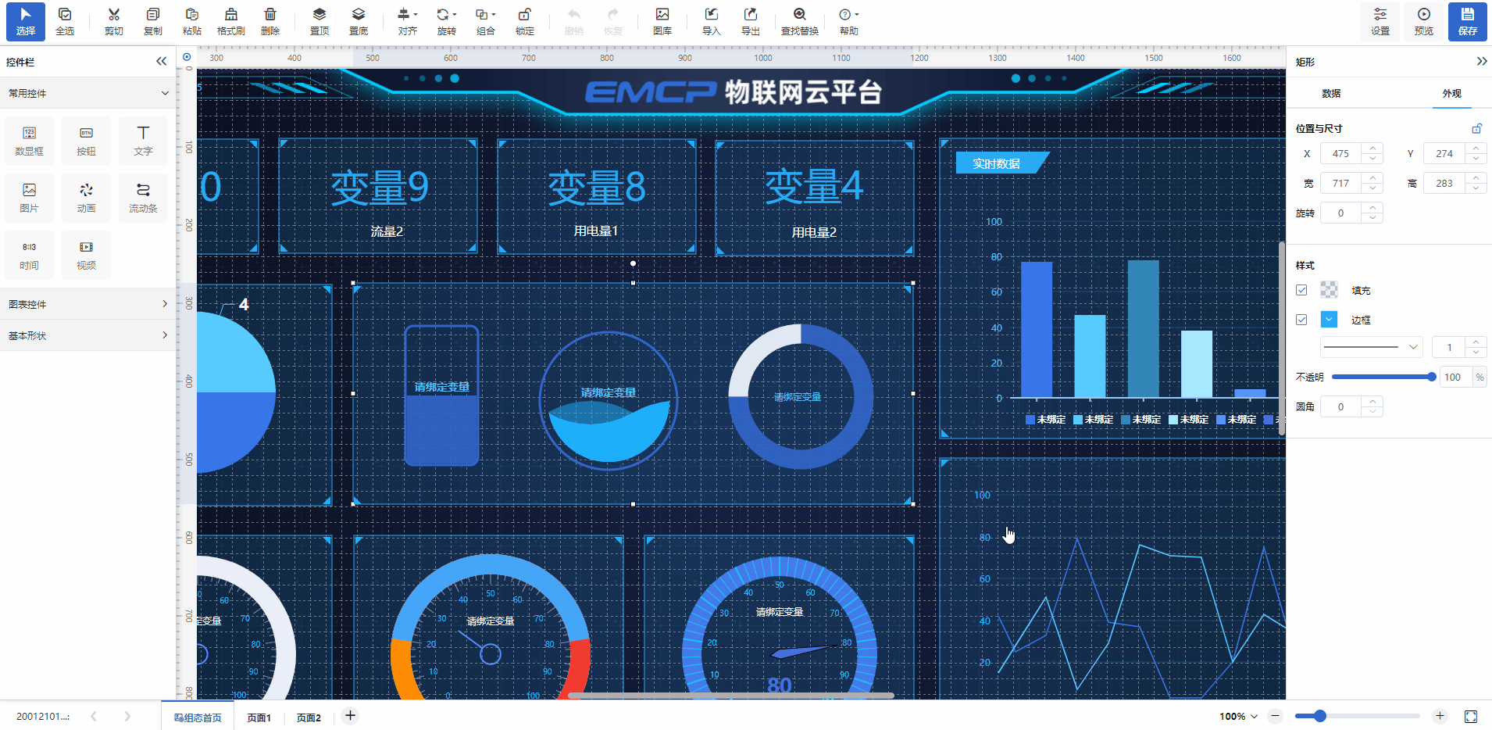
Task: Switch to the 外观 tab
Action: tap(1451, 93)
